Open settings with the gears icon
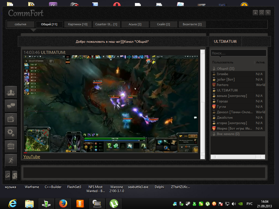The image size is (279, 209). (11, 133)
